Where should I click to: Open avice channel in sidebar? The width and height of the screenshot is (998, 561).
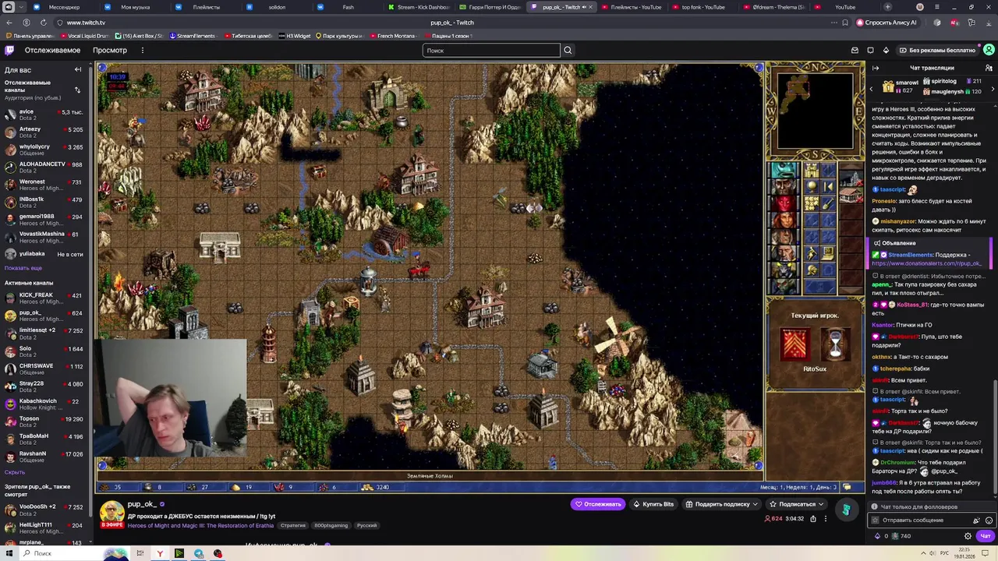point(46,115)
